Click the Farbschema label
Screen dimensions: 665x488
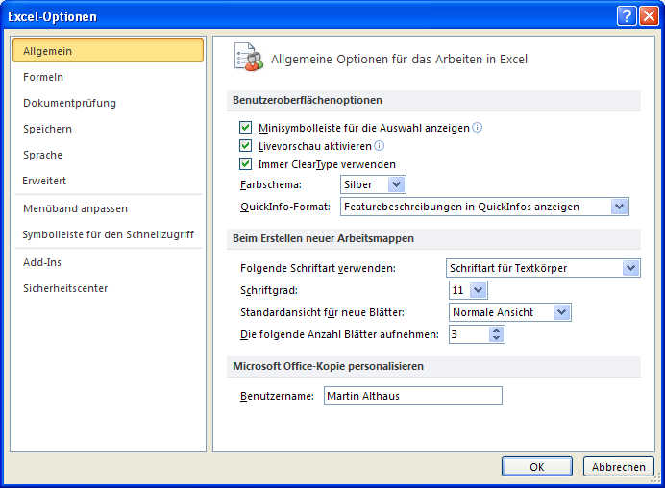[271, 184]
